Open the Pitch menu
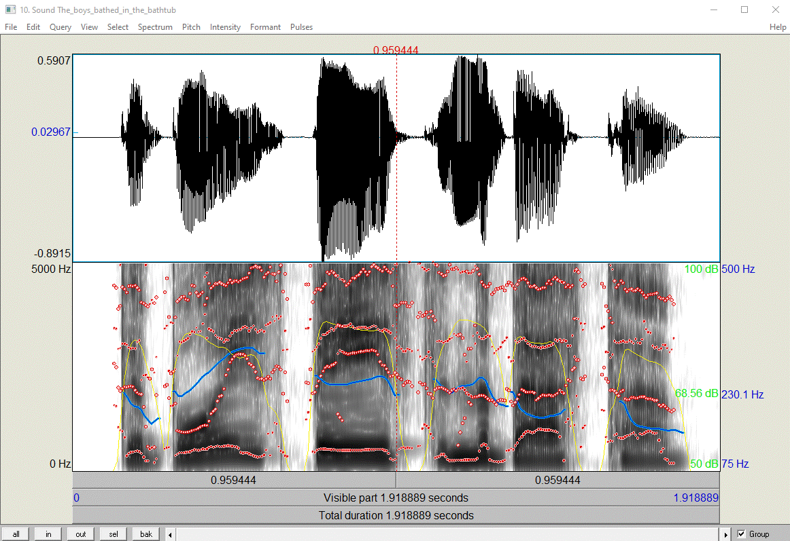This screenshot has width=790, height=541. 191,27
